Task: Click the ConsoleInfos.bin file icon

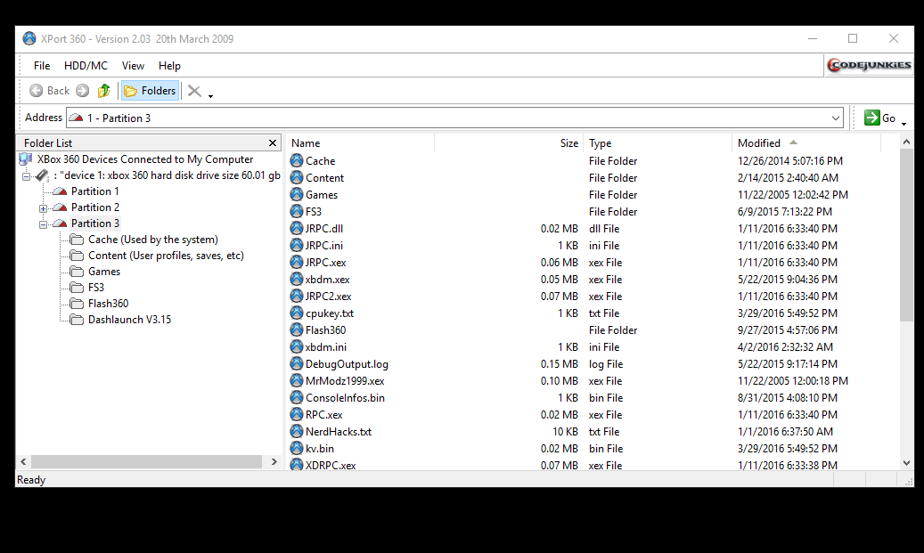Action: [297, 397]
